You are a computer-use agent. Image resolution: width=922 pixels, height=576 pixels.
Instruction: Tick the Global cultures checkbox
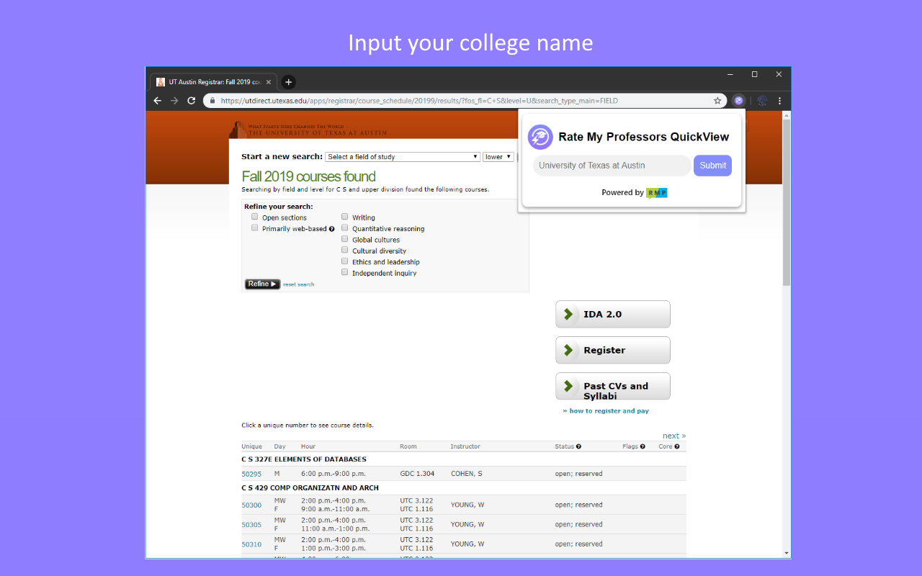(344, 239)
